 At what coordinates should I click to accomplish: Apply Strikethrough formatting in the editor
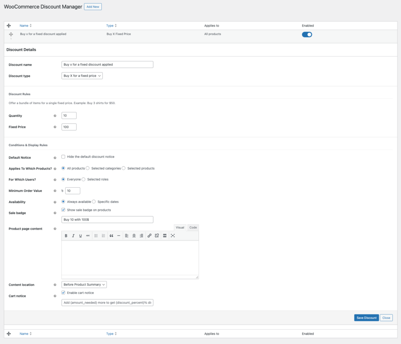coord(88,236)
